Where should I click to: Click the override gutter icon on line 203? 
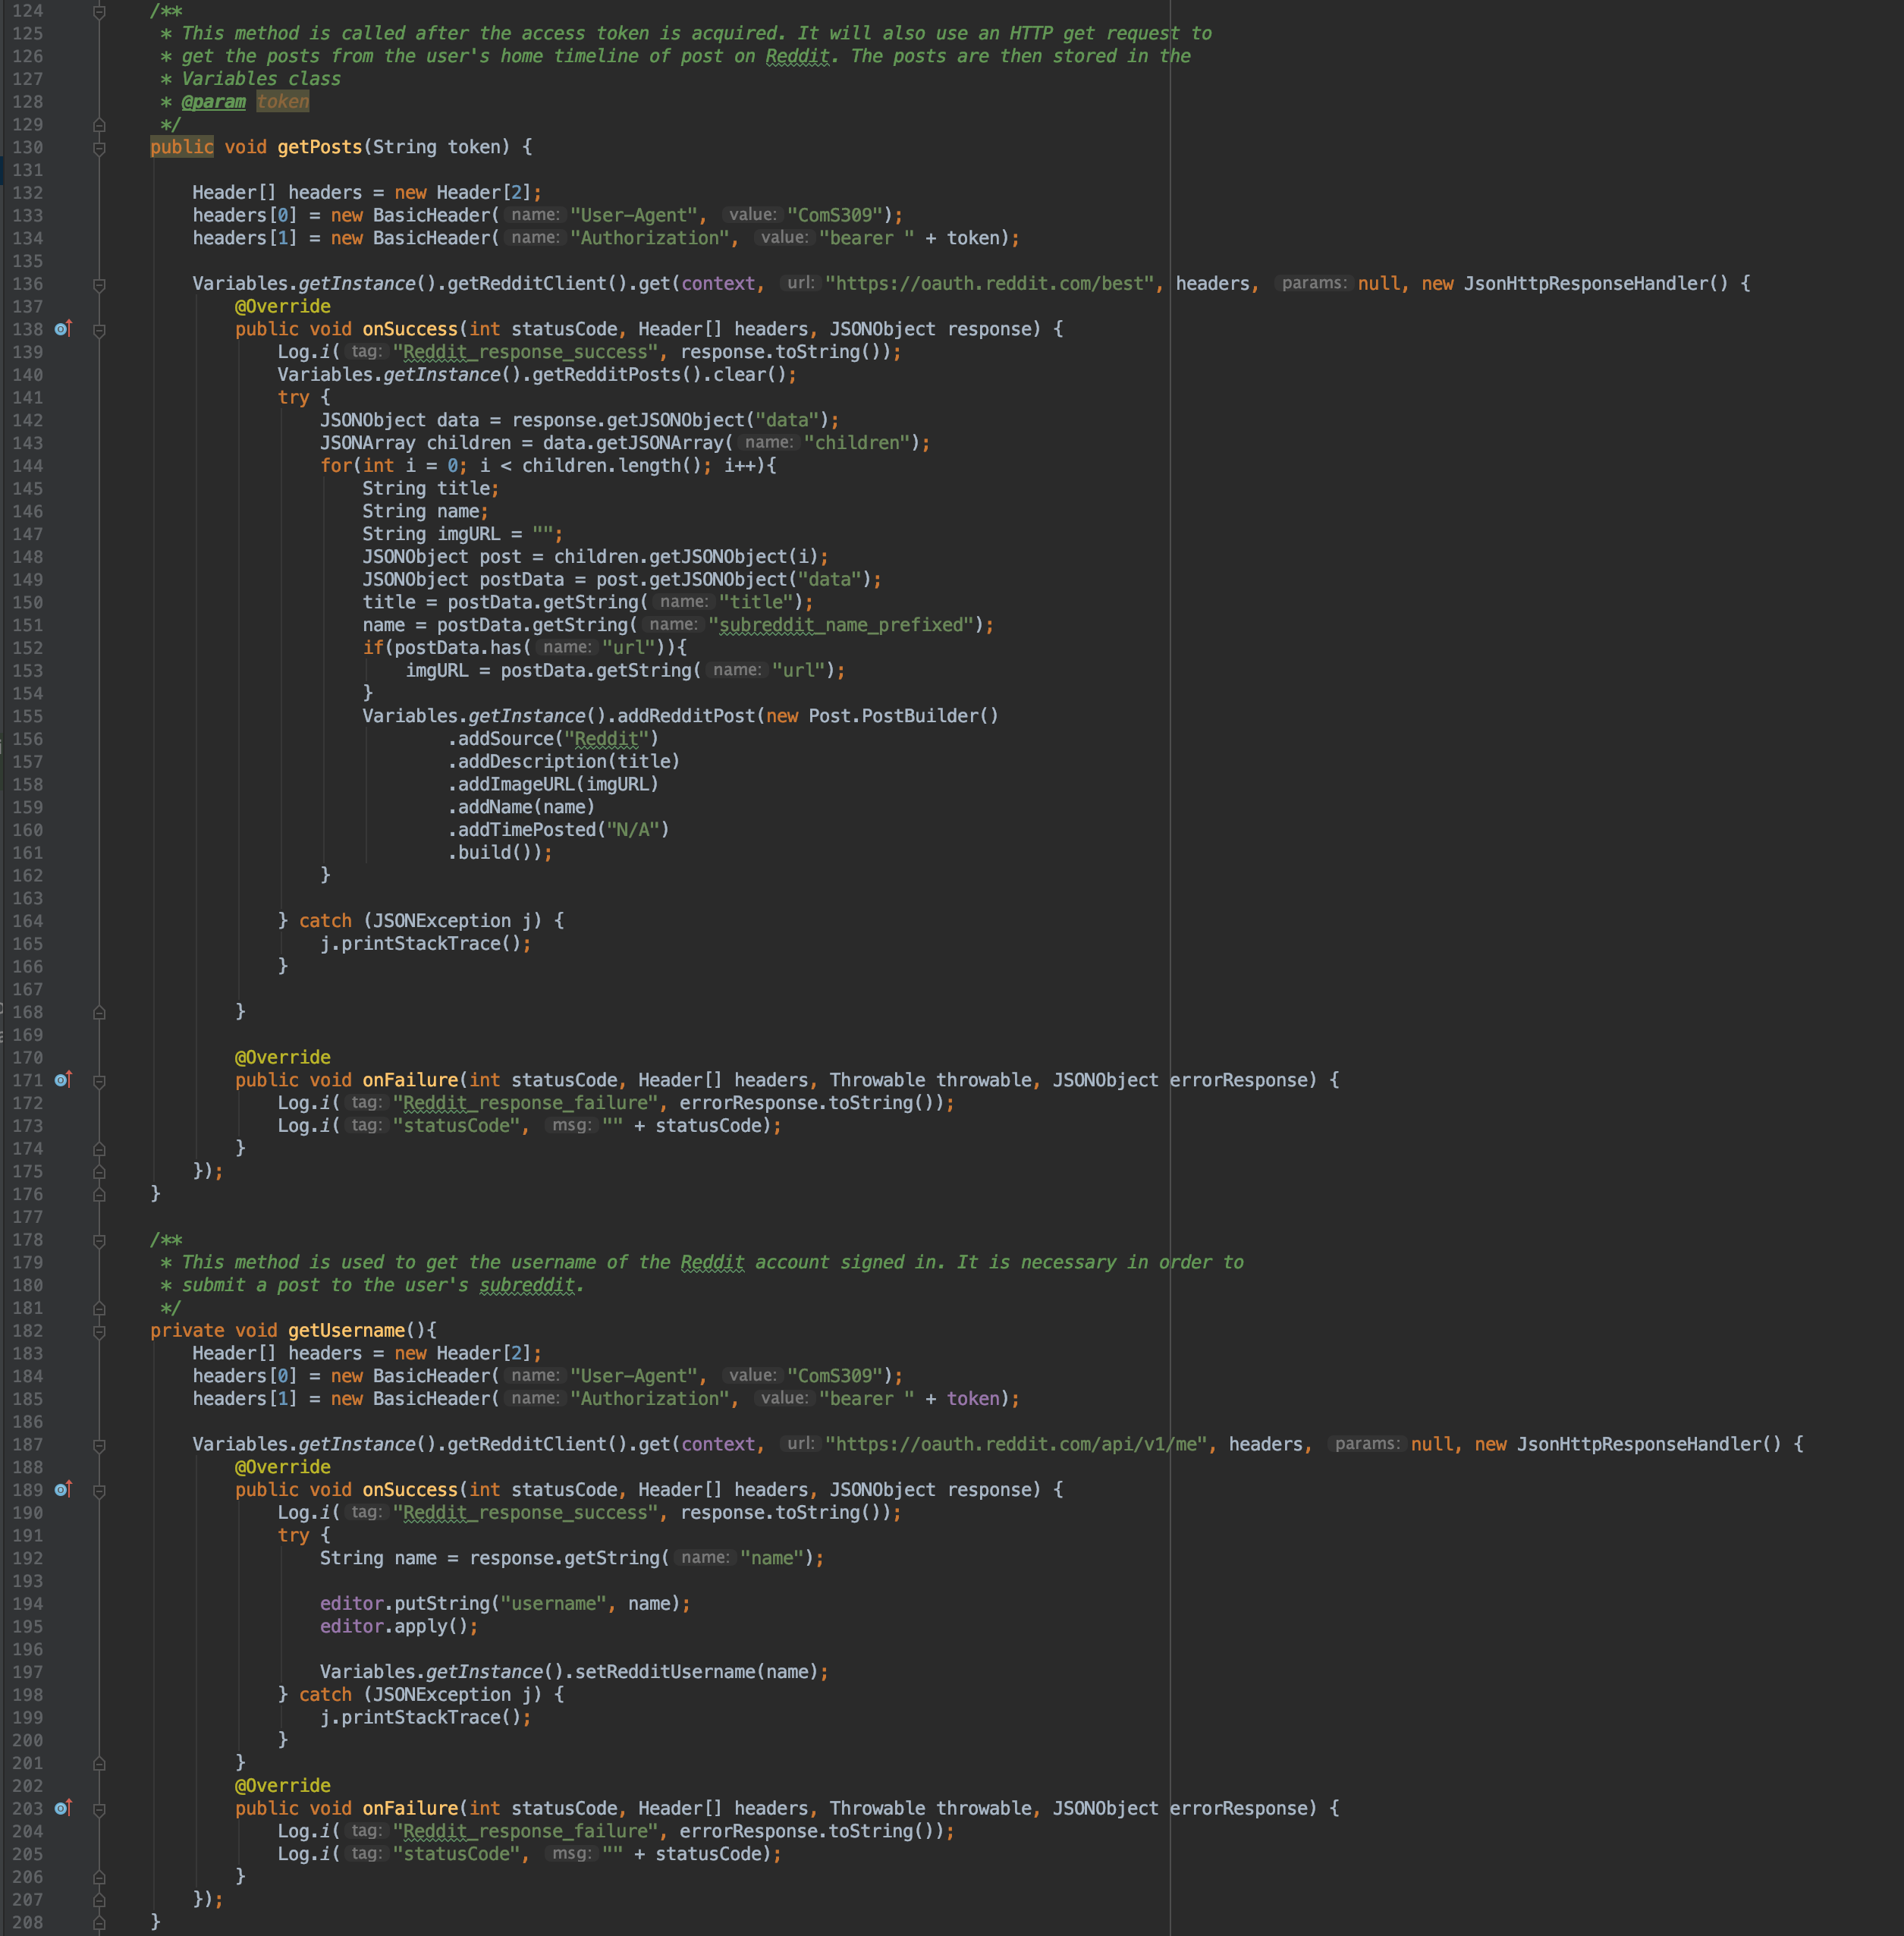63,1808
